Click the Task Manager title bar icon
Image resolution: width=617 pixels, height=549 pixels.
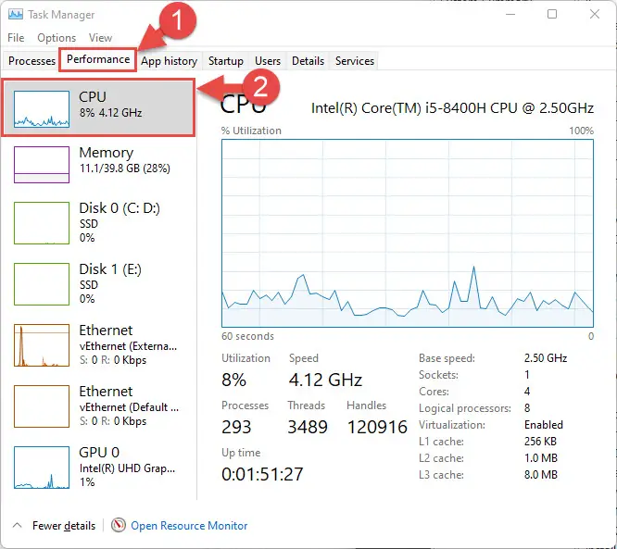(x=16, y=15)
